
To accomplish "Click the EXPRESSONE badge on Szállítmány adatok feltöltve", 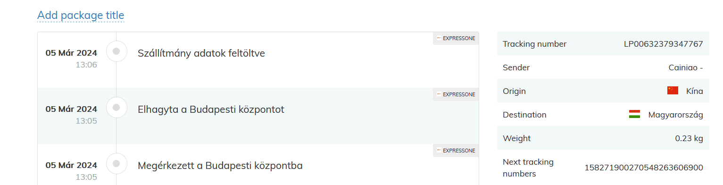I will tap(456, 38).
